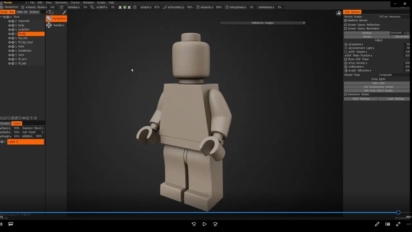Viewport: 412px width, 232px height.
Task: Open the Curves menu
Action: [75, 3]
